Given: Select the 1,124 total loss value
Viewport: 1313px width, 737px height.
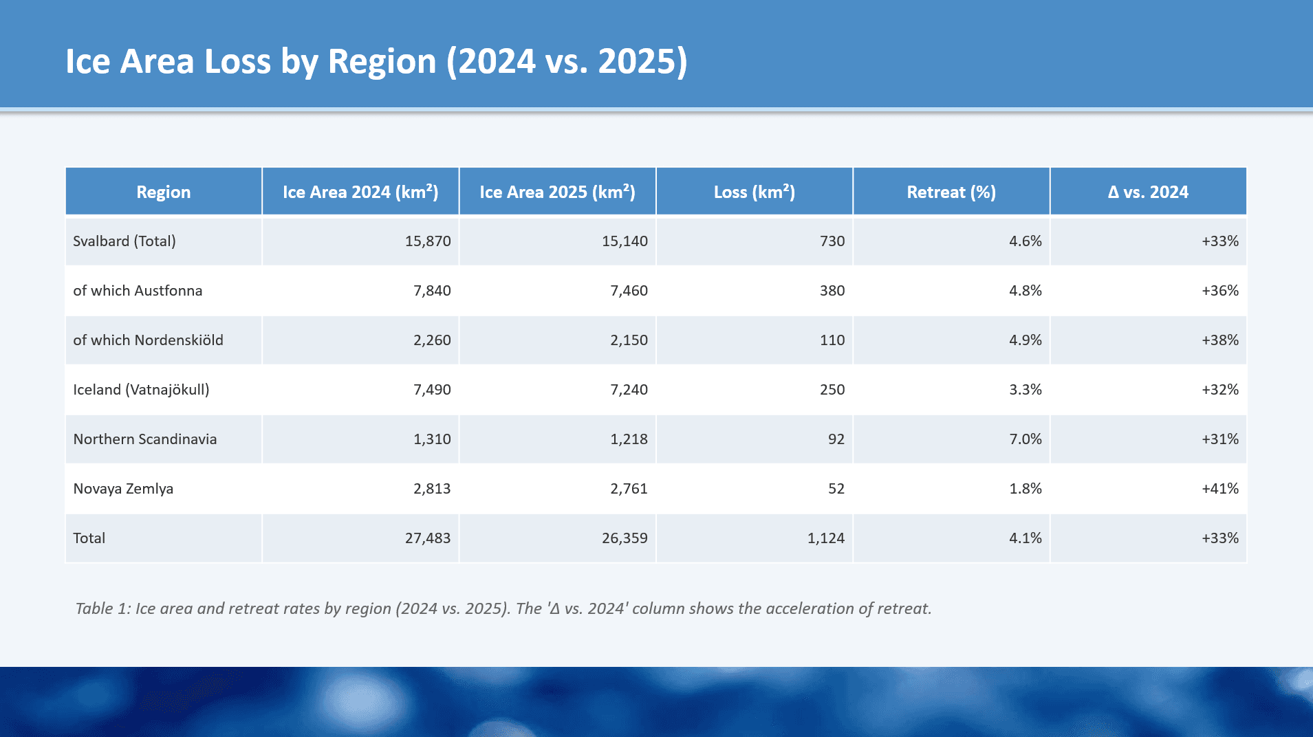Looking at the screenshot, I should [825, 538].
